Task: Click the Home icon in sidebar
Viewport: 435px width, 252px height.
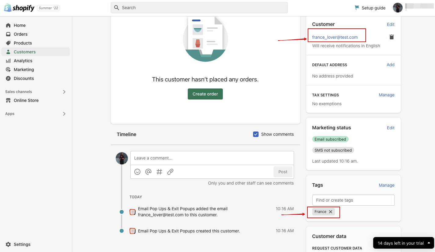Action: point(8,25)
